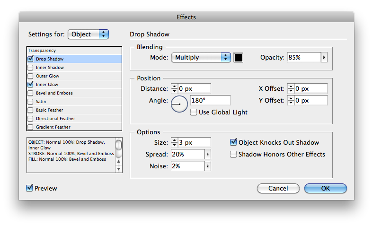
Task: Click the Distance stepper arrows
Action: tap(174, 88)
